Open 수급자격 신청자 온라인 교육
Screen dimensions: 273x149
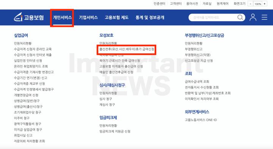(x=33, y=49)
